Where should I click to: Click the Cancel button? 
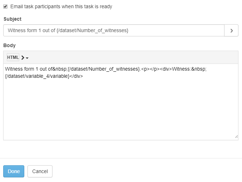pyautogui.click(x=40, y=171)
